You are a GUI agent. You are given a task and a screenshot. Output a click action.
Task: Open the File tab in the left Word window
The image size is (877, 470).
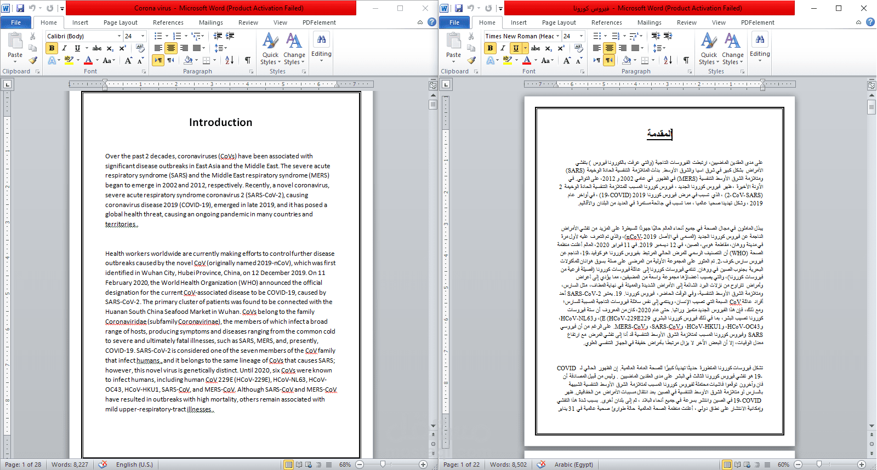pyautogui.click(x=16, y=22)
